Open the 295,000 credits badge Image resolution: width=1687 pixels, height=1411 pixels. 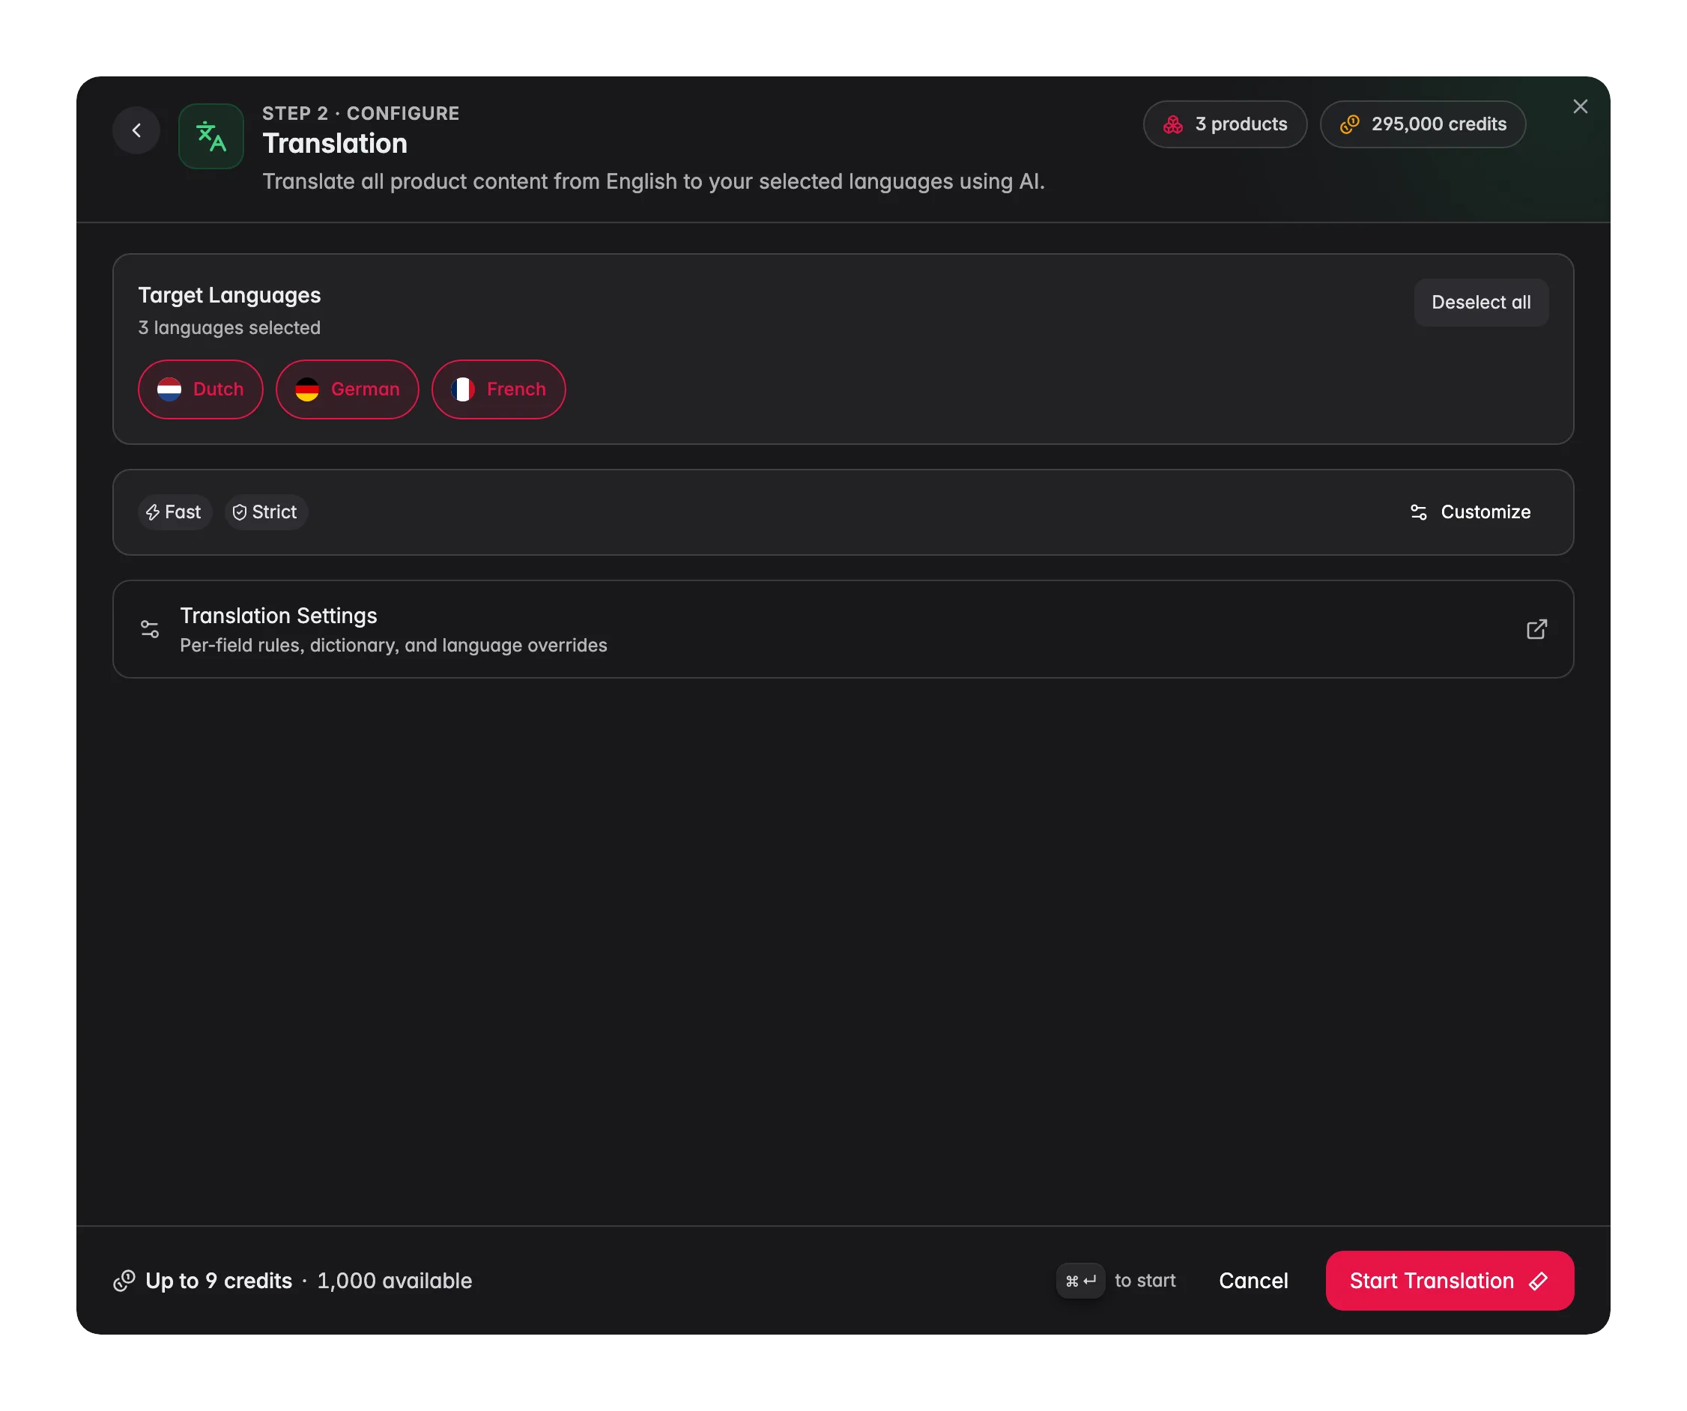pyautogui.click(x=1422, y=124)
